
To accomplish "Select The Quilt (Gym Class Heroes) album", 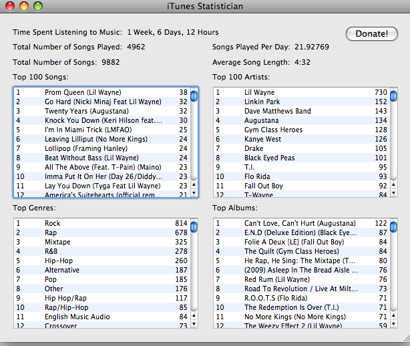I will 302,251.
